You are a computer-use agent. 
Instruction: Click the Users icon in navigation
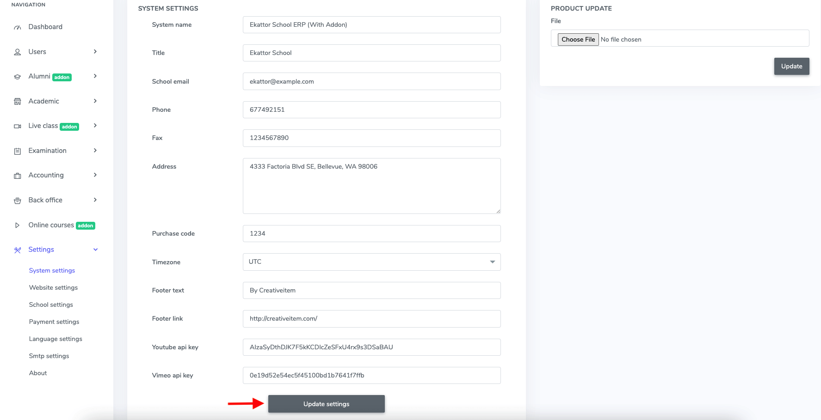coord(17,52)
